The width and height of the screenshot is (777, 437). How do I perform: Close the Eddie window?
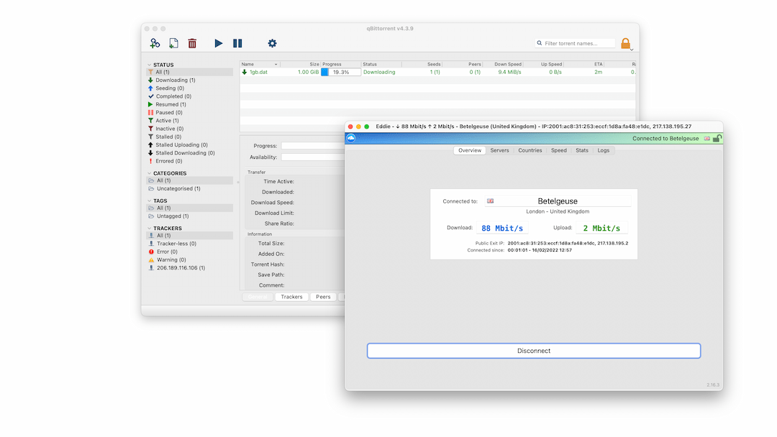point(350,126)
